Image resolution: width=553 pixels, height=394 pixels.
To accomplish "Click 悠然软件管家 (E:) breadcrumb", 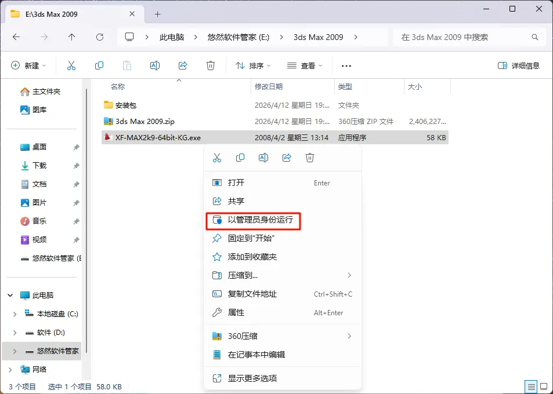I will [x=238, y=37].
